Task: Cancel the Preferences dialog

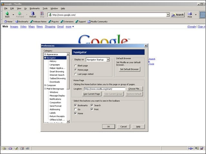Action: (x=124, y=127)
